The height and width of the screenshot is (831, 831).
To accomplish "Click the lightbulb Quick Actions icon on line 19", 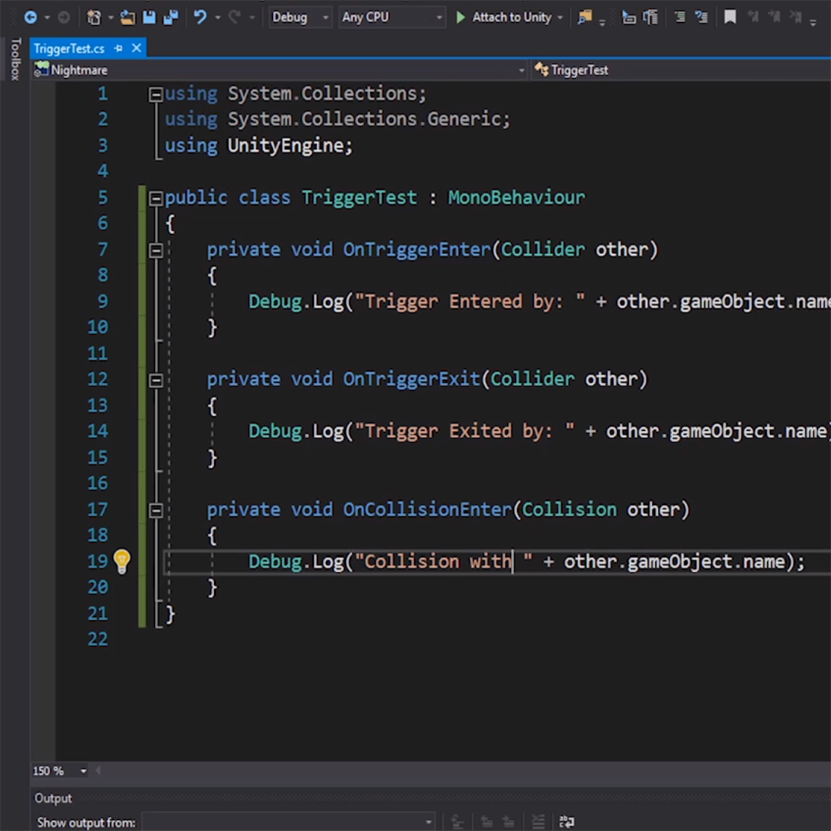I will pyautogui.click(x=123, y=561).
